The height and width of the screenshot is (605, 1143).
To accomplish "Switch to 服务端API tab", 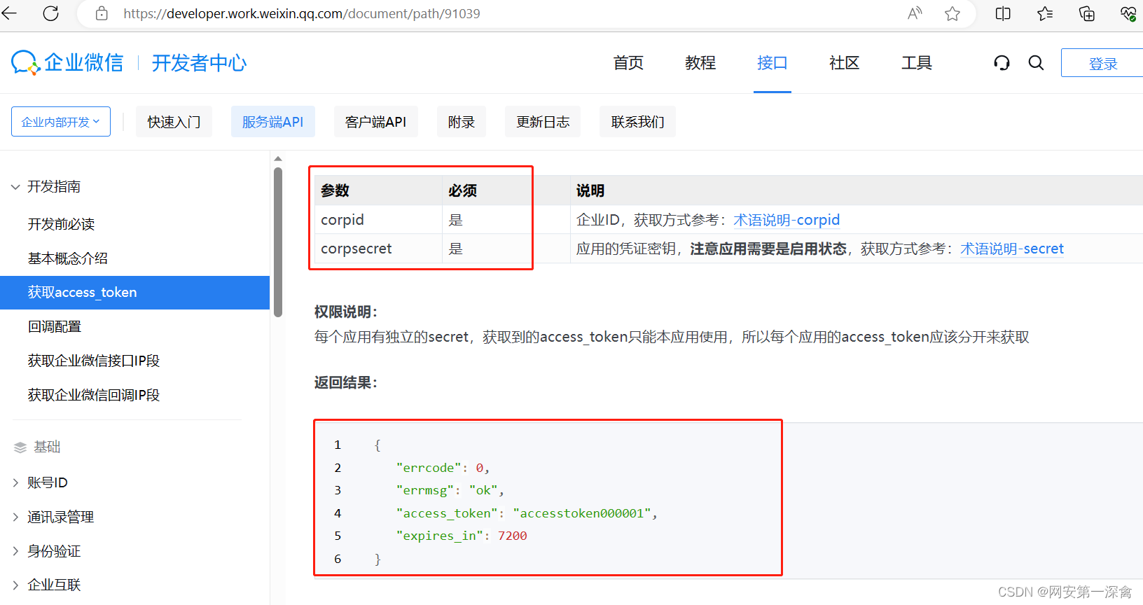I will click(273, 122).
